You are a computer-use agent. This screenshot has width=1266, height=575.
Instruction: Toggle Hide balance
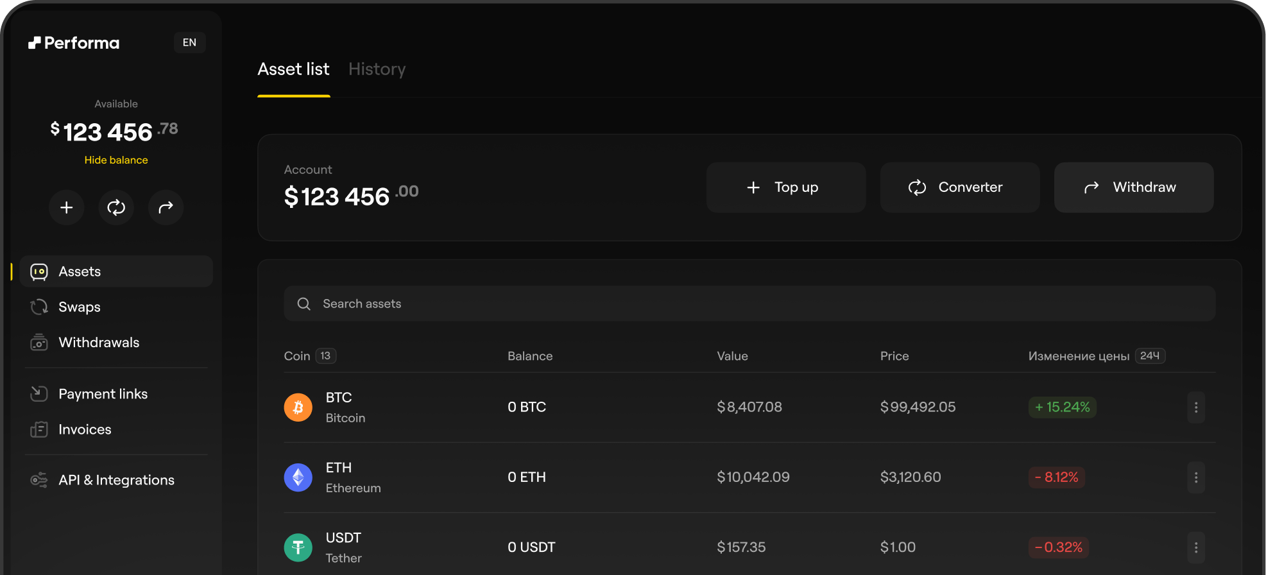click(x=116, y=160)
